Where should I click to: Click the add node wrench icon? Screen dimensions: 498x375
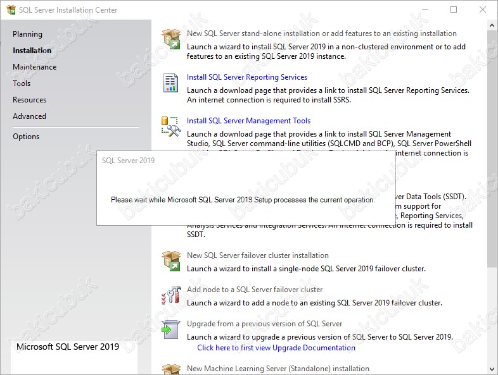171,295
